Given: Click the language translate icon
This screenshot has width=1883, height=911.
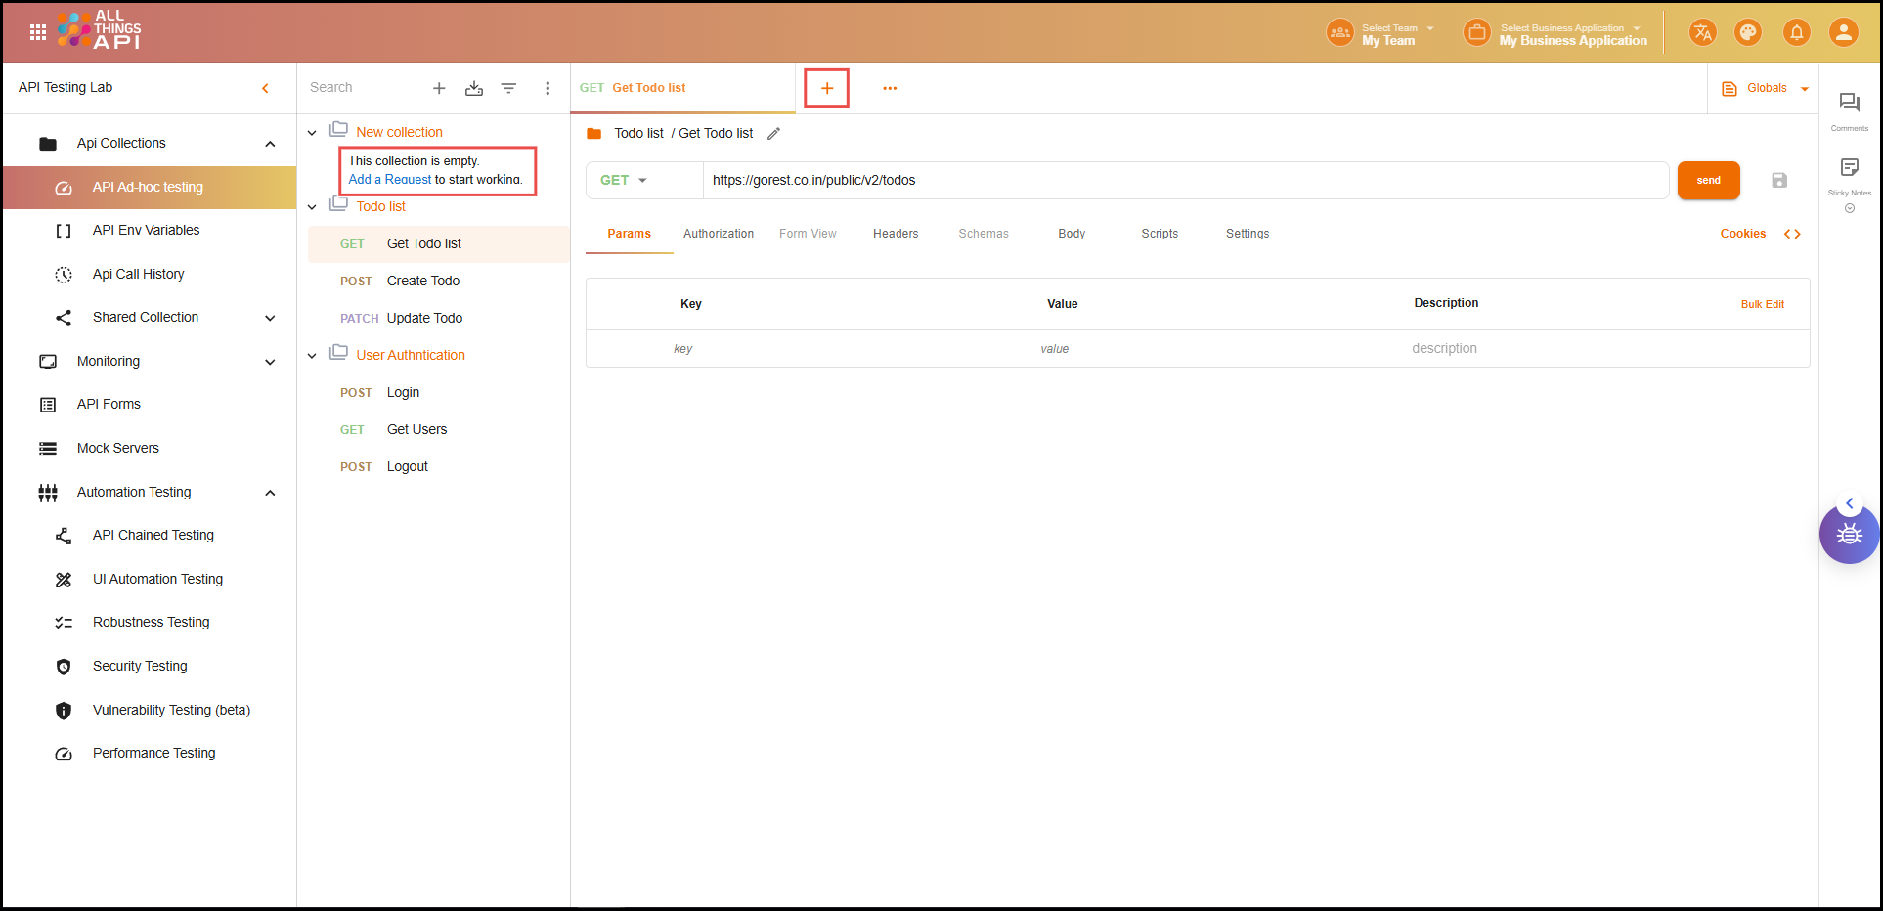Looking at the screenshot, I should pyautogui.click(x=1702, y=32).
